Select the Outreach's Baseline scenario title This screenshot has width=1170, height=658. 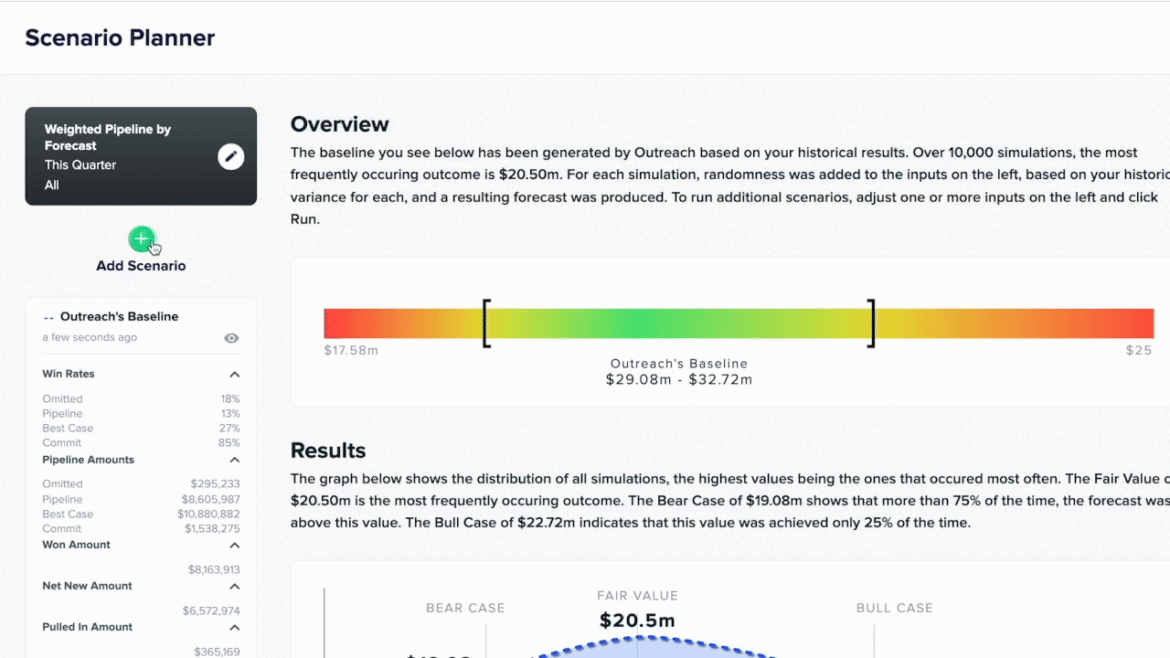[119, 317]
